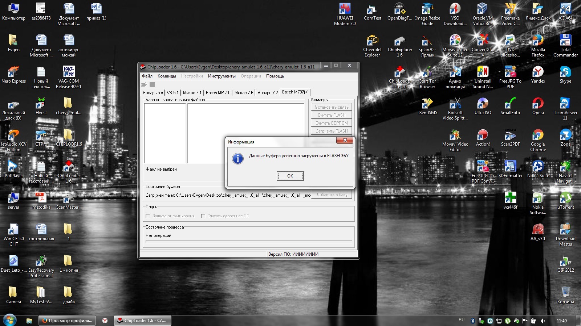
Task: Open the Инструменты menu
Action: (x=222, y=76)
